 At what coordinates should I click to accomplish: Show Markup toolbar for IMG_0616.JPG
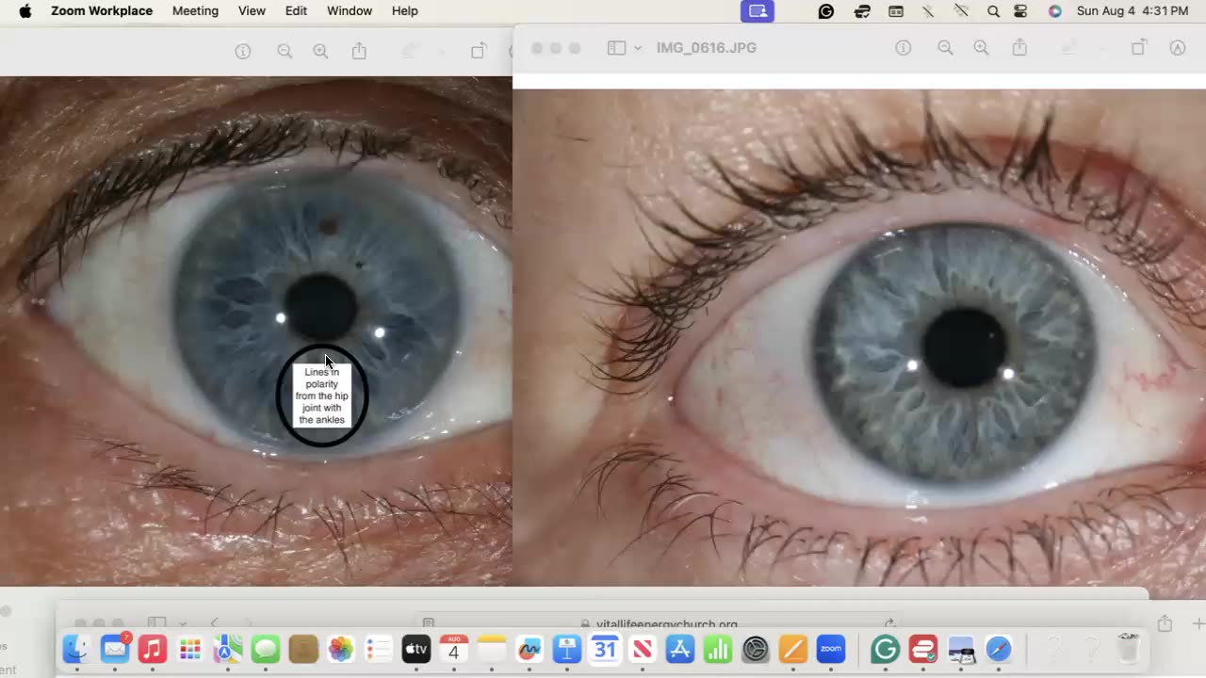click(1177, 48)
